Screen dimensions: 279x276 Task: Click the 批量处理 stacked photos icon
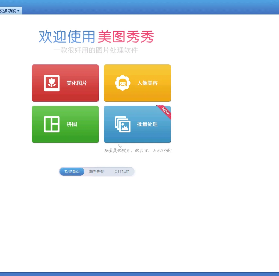tap(123, 124)
